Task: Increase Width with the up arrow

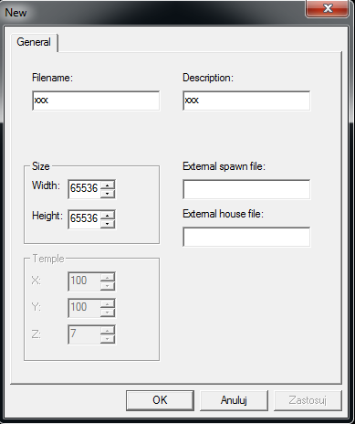Action: 108,185
